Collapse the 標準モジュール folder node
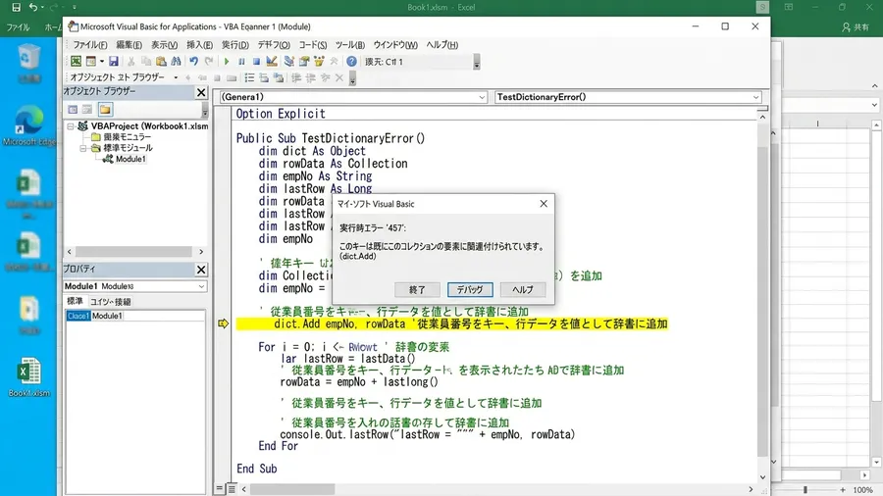This screenshot has width=883, height=496. 83,148
